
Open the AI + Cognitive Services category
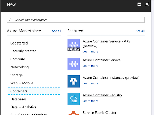28,114
